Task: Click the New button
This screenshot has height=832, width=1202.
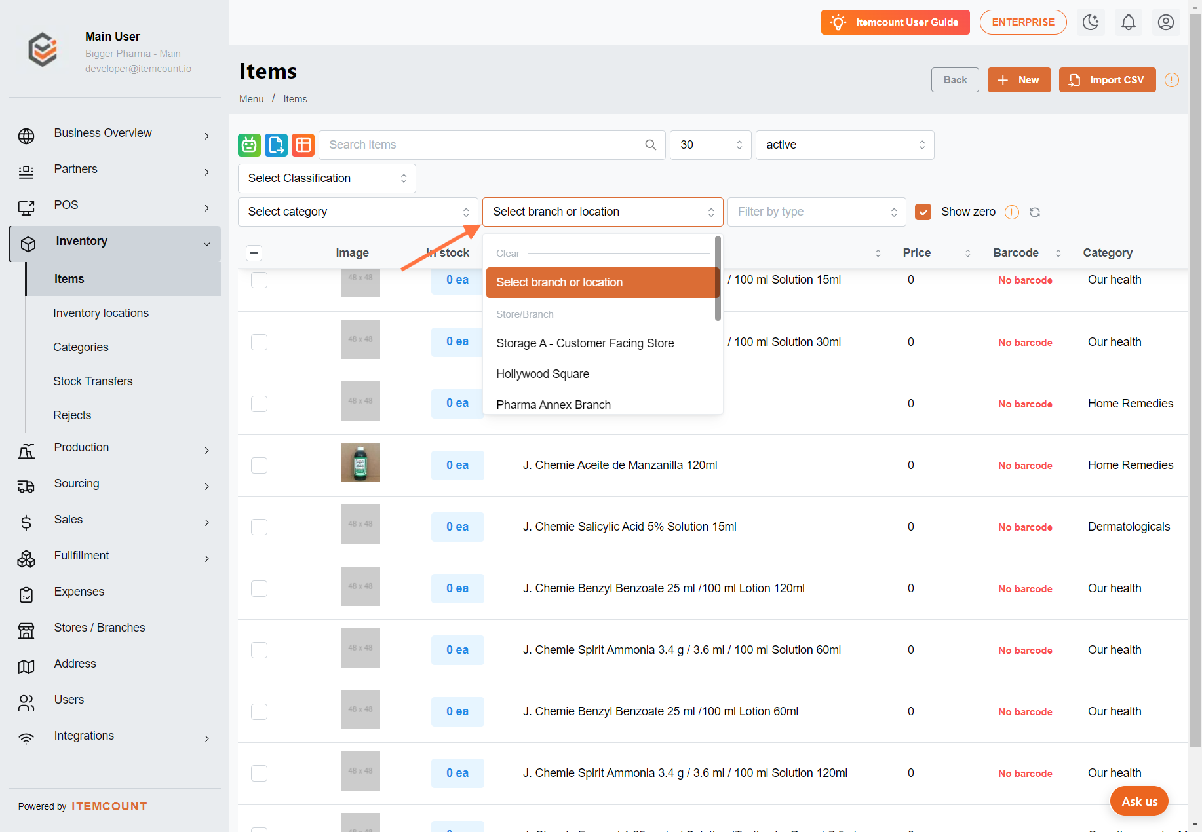Action: pyautogui.click(x=1019, y=80)
